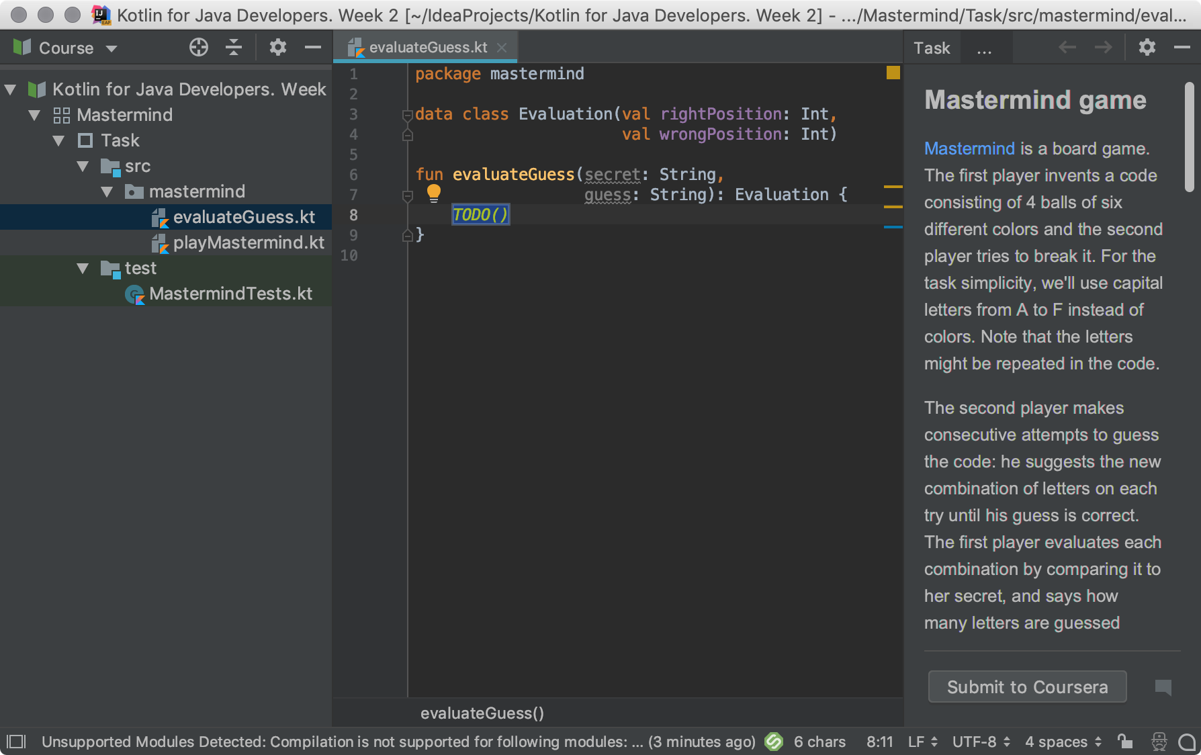
Task: Click the Unsupported Modules Detected status message
Action: [x=398, y=742]
